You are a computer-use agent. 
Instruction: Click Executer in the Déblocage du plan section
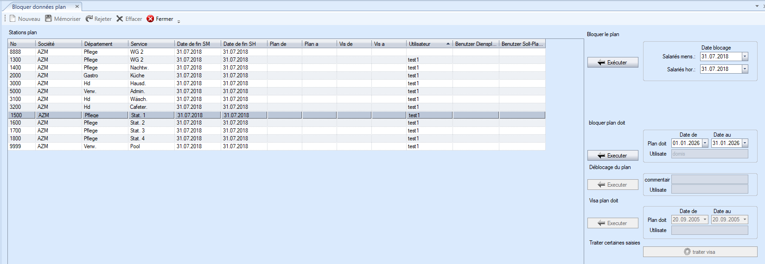pos(612,185)
